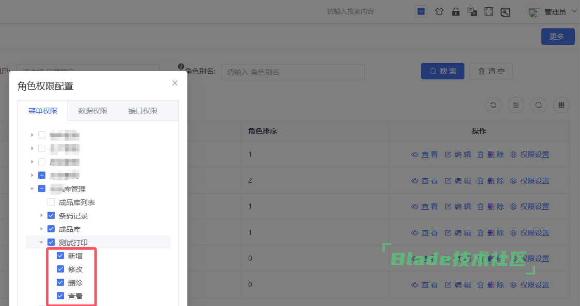
Task: Close the 角色权限配置 dialog
Action: [175, 83]
